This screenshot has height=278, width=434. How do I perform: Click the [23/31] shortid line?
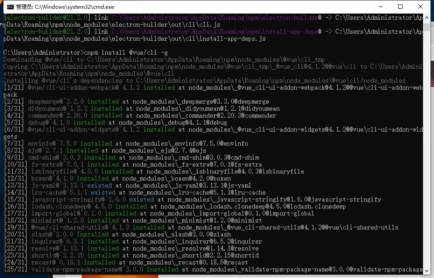(131, 255)
